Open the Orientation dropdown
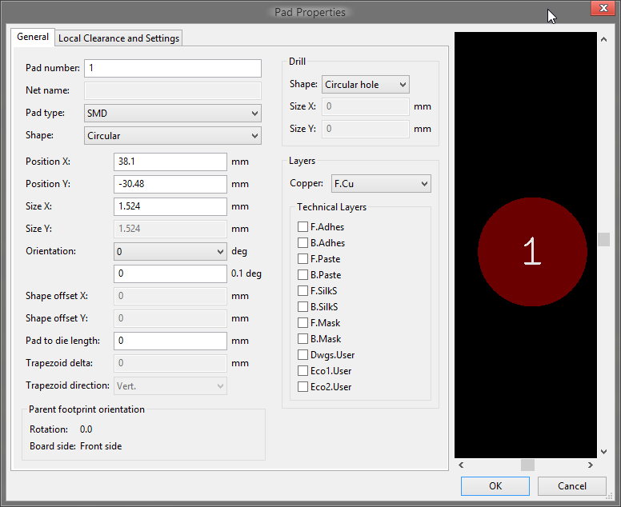The height and width of the screenshot is (507, 621). pos(170,252)
